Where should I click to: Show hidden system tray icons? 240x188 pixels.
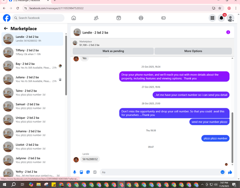(x=202, y=184)
